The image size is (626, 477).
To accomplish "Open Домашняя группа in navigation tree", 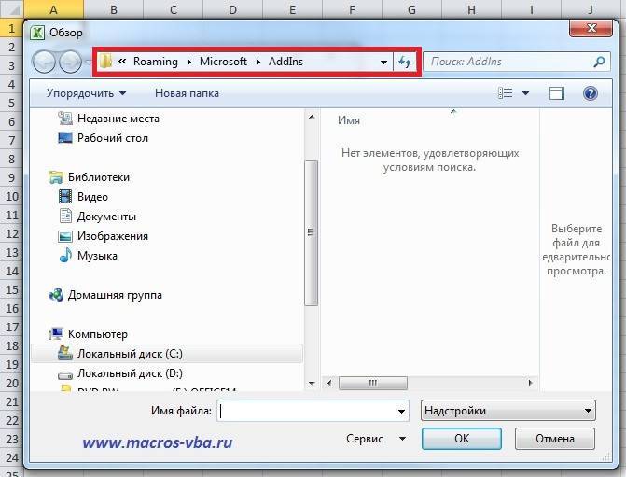I will coord(119,295).
